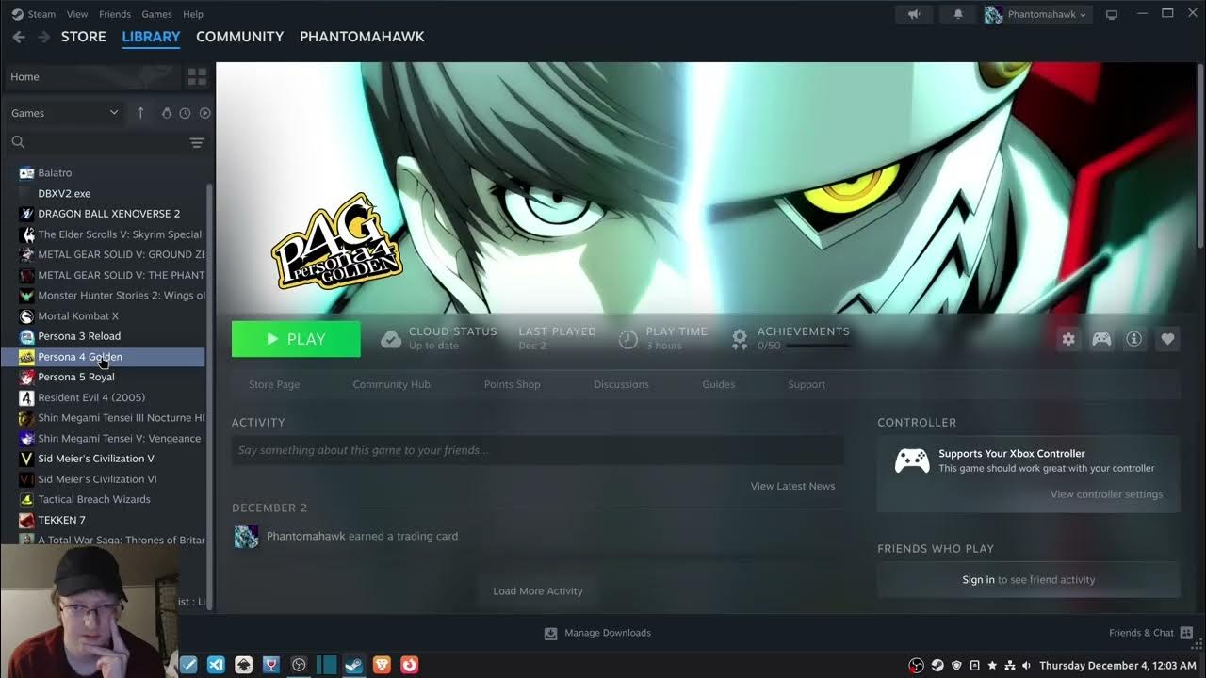Click the achievements progress bar
1206x678 pixels.
pyautogui.click(x=818, y=346)
